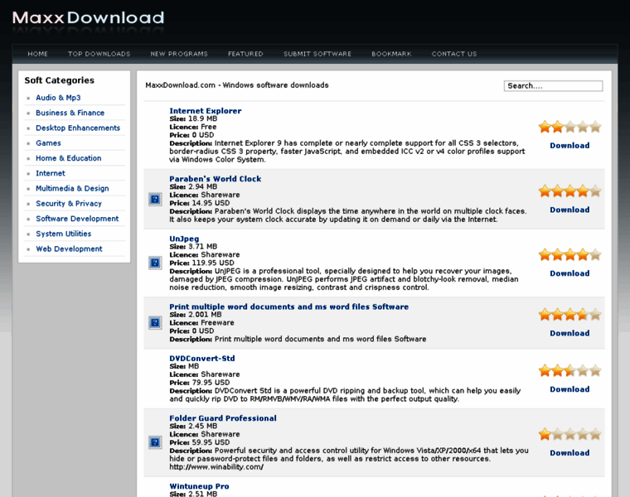Download the UnJpeg program
The height and width of the screenshot is (497, 630).
569,273
